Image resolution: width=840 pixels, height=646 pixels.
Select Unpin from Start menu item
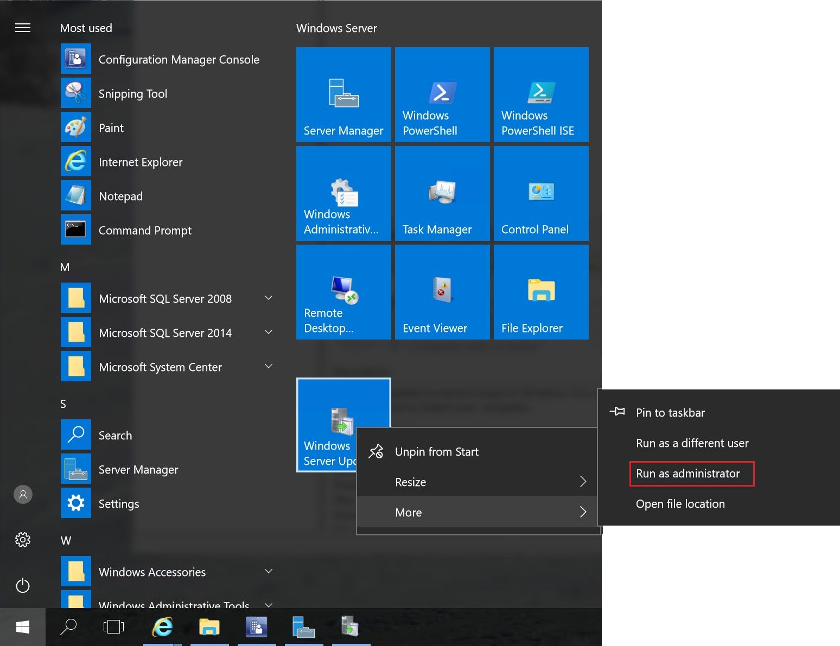pos(436,451)
